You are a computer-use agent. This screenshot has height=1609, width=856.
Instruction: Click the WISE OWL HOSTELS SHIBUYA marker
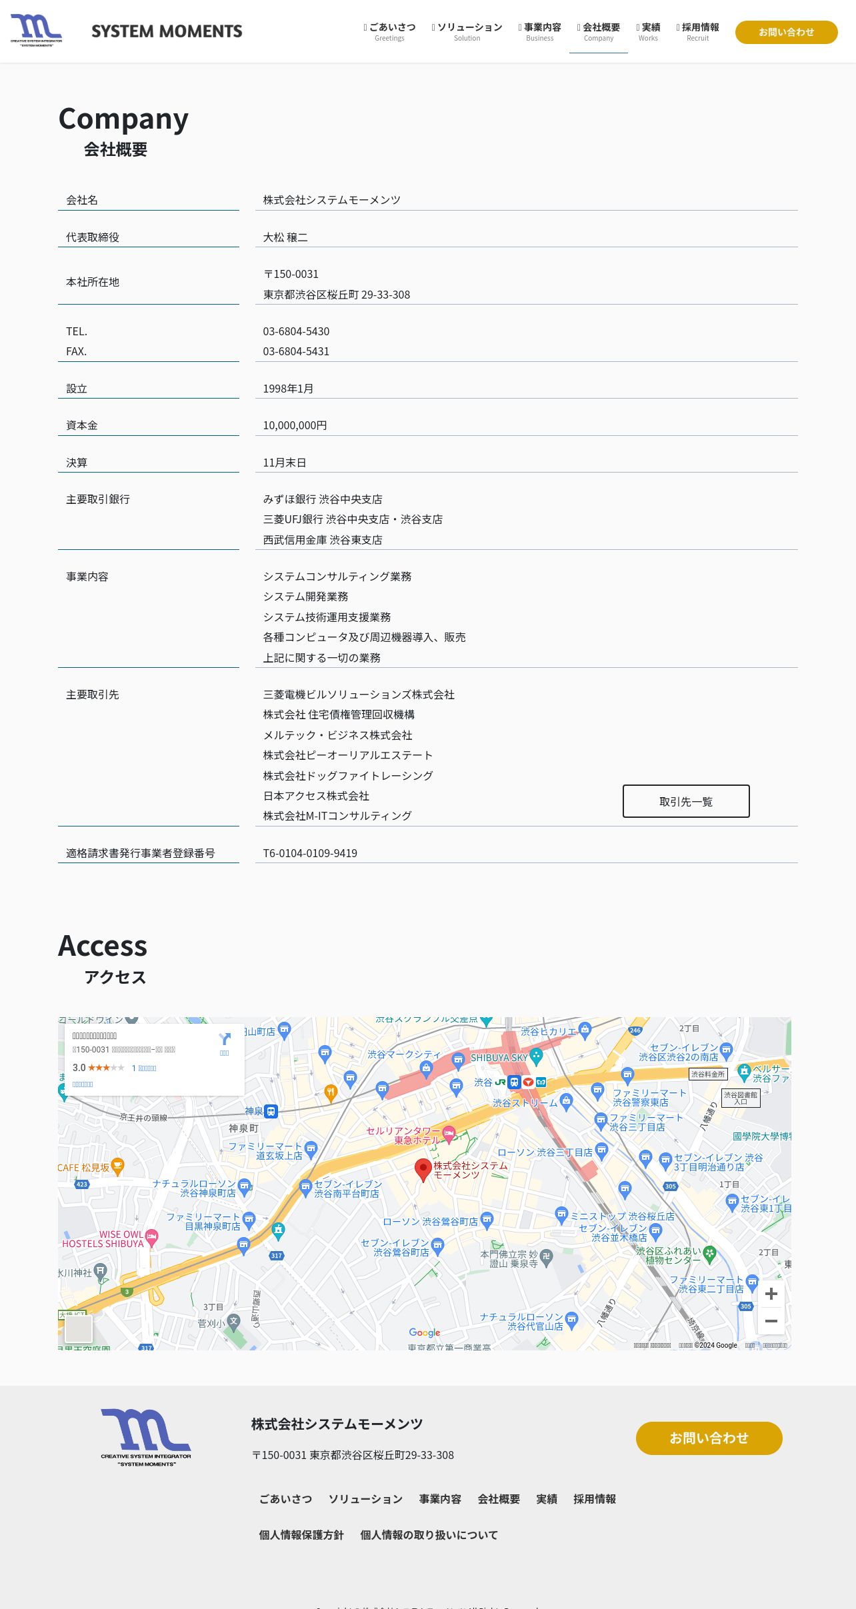point(152,1238)
